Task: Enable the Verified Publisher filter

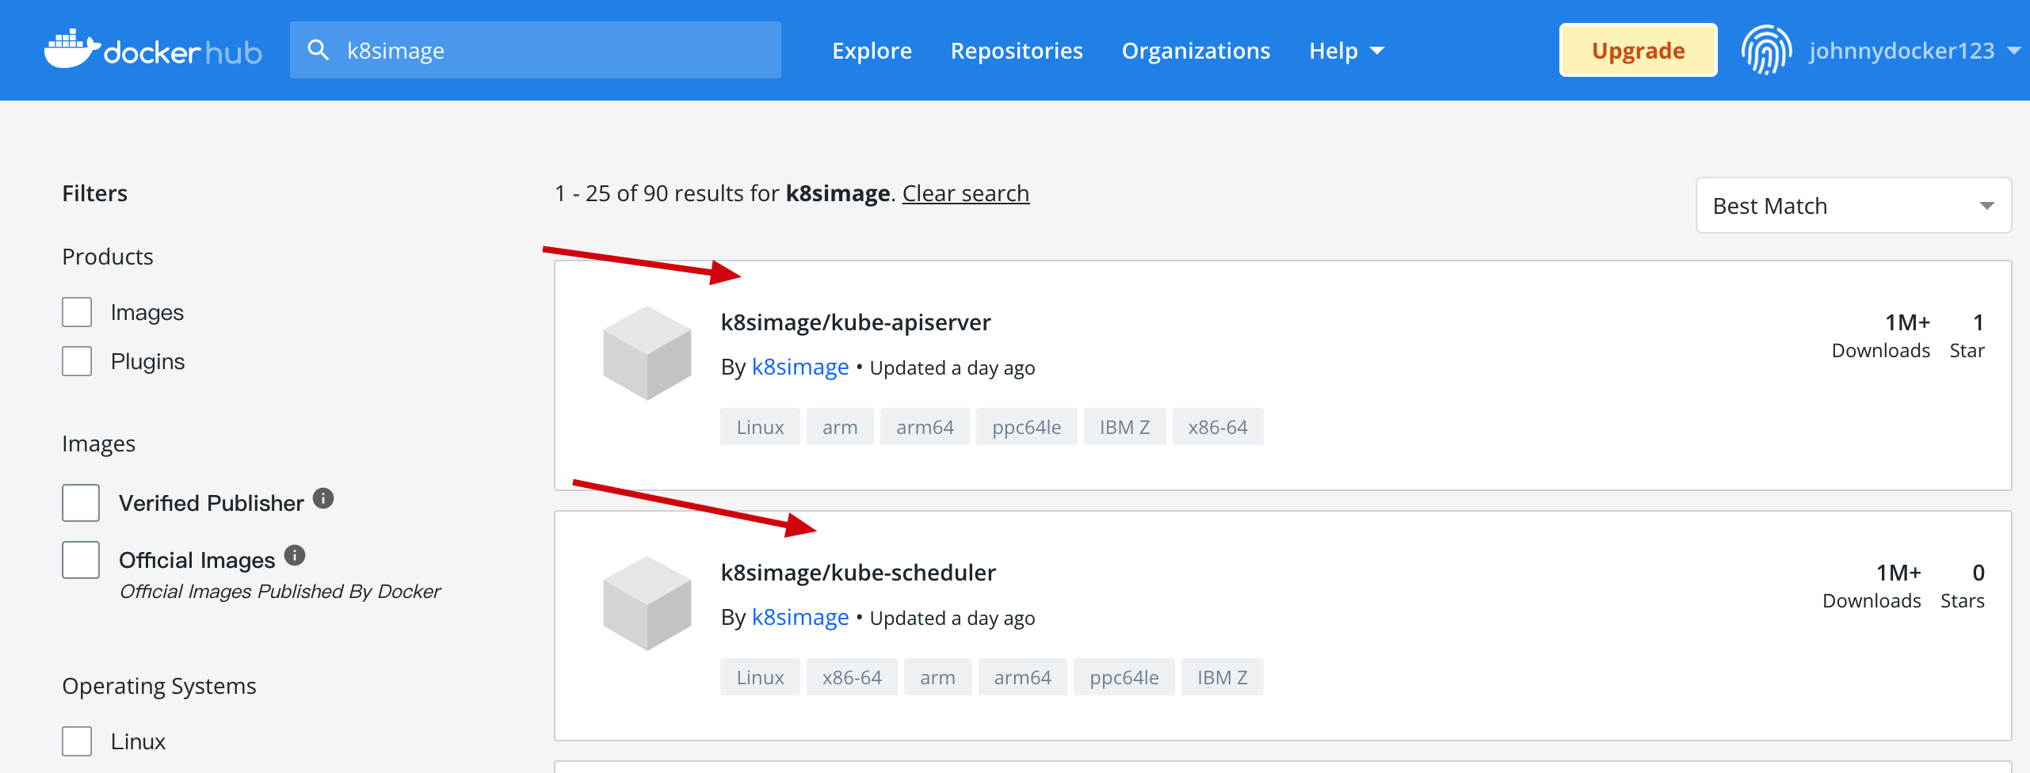Action: pyautogui.click(x=81, y=503)
